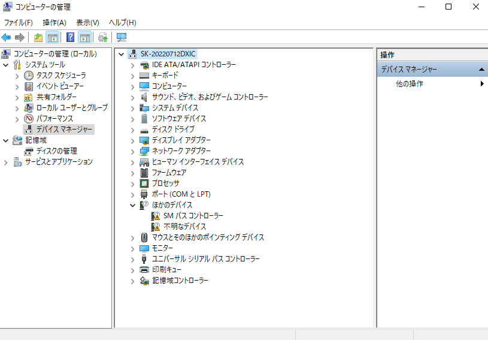This screenshot has height=340, width=488.
Task: Click the キーボード keyboard icon
Action: [x=144, y=76]
